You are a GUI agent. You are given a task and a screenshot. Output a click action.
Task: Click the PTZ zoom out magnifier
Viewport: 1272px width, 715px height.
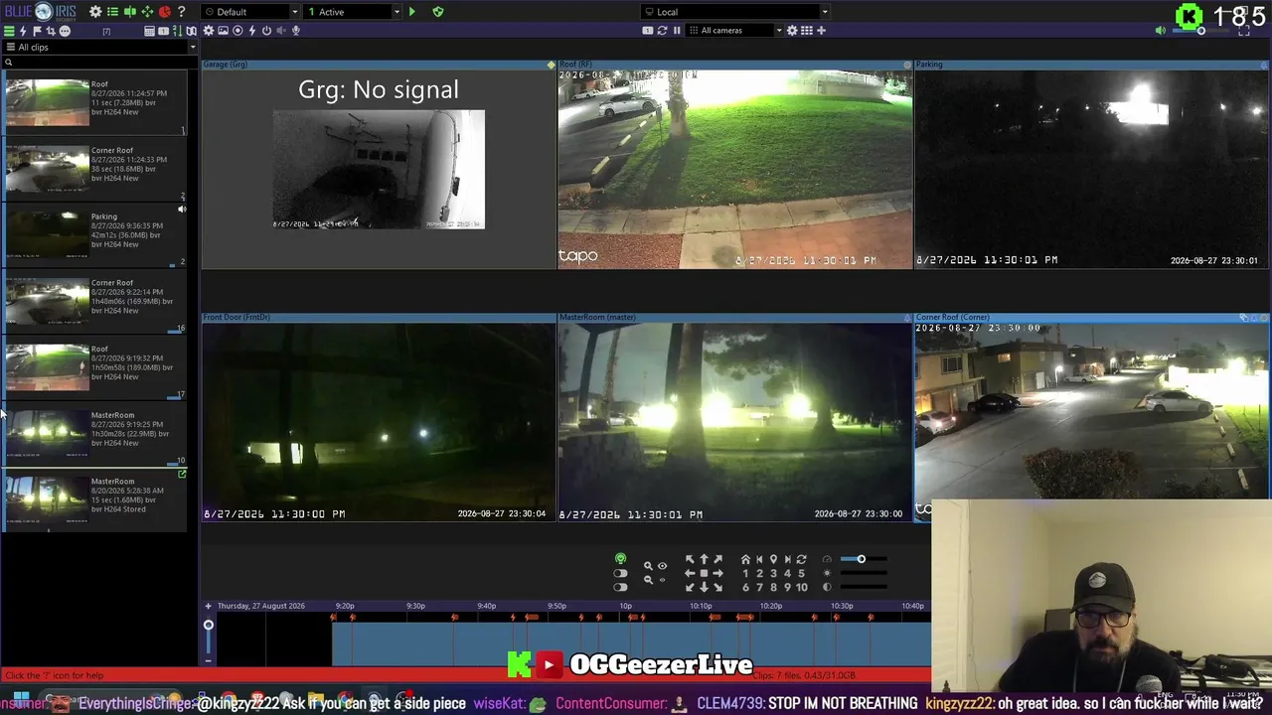point(648,580)
